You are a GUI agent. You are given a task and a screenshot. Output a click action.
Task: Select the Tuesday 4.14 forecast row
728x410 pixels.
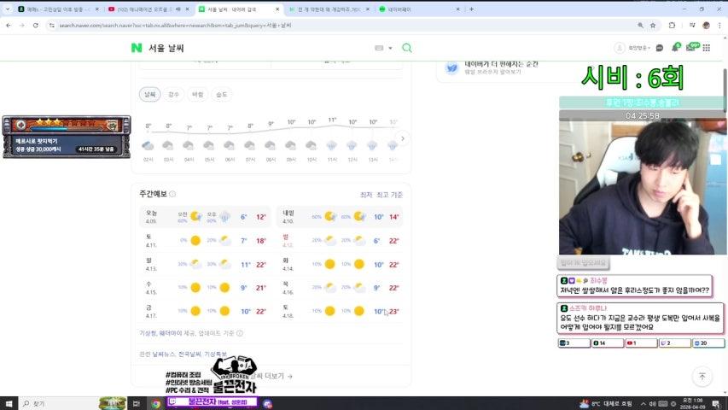tap(340, 264)
